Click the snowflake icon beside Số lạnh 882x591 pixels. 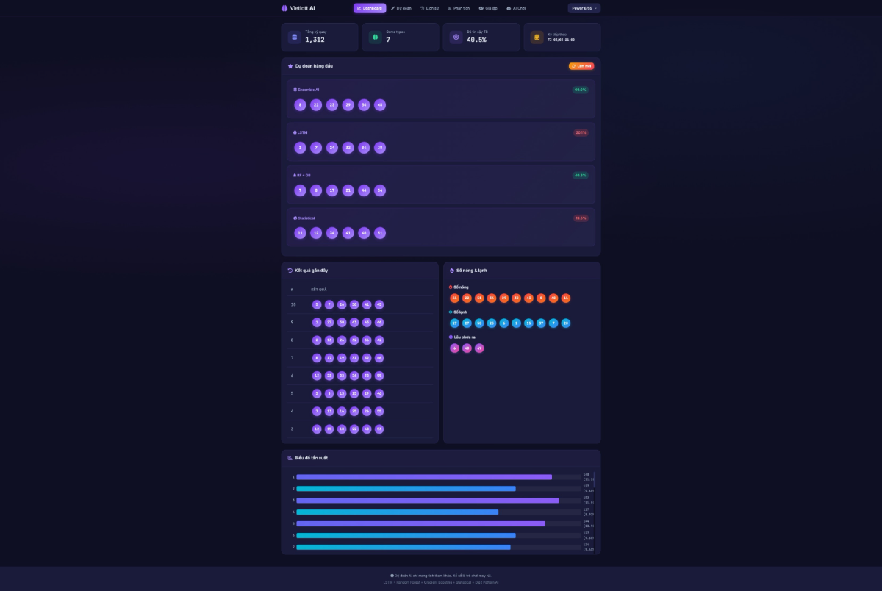point(451,312)
